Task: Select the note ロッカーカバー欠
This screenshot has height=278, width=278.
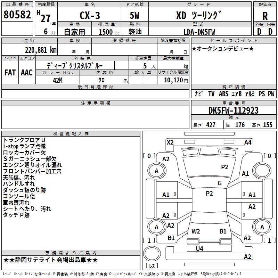Action: click(24, 153)
